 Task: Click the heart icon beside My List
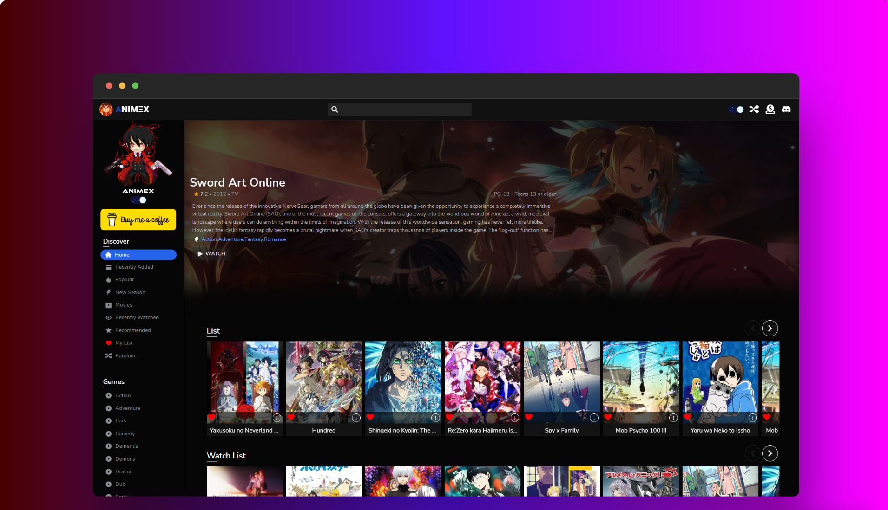[x=109, y=343]
